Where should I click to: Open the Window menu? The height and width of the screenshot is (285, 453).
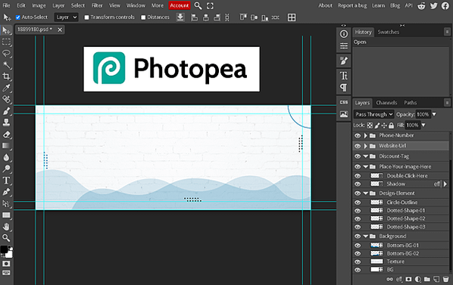[x=136, y=5]
